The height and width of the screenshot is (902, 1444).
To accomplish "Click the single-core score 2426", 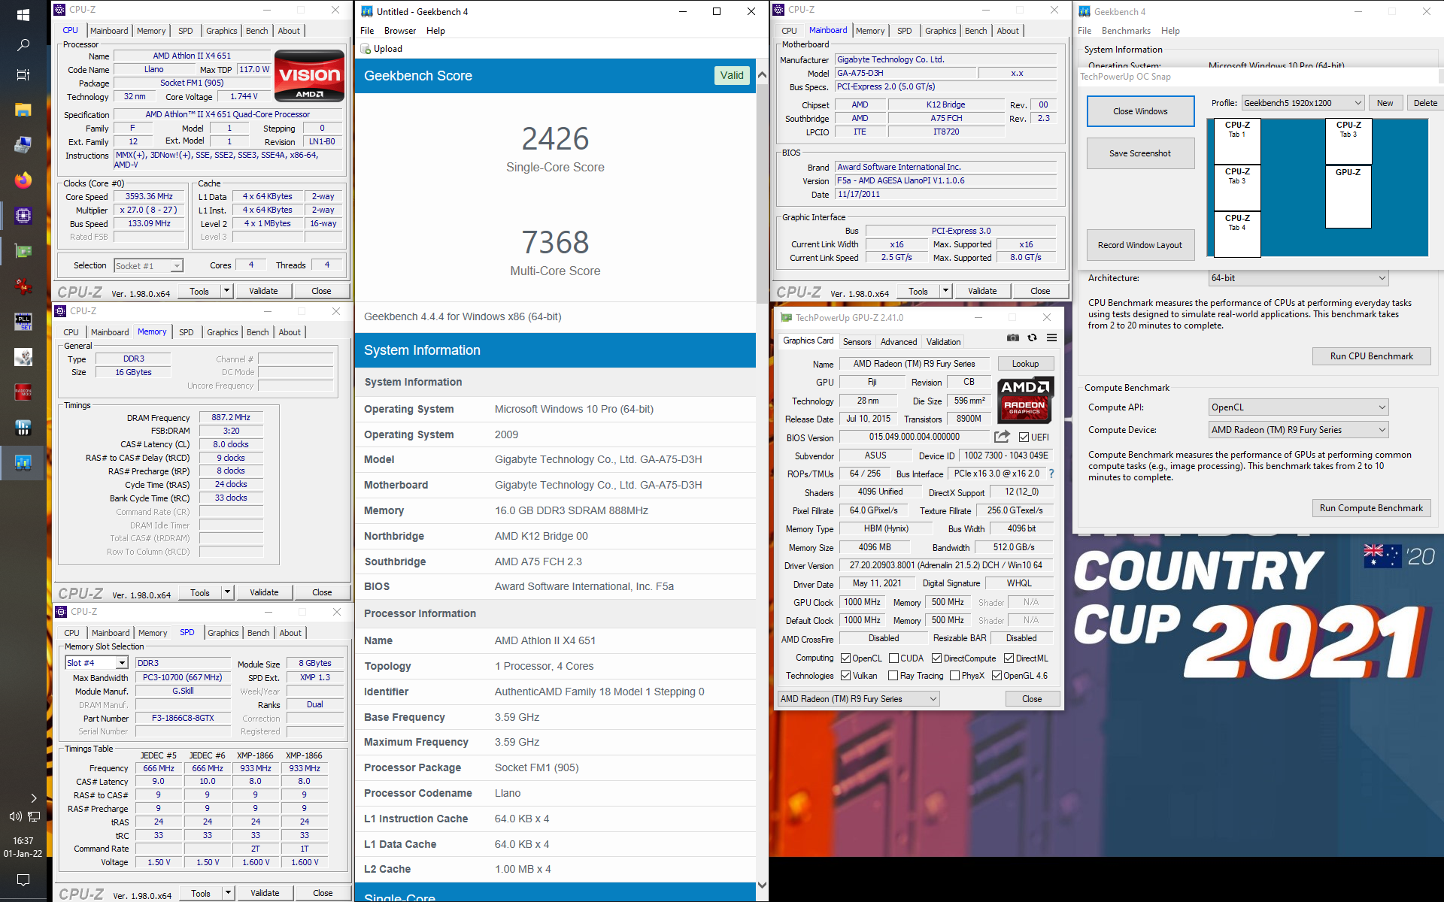I will (x=555, y=139).
